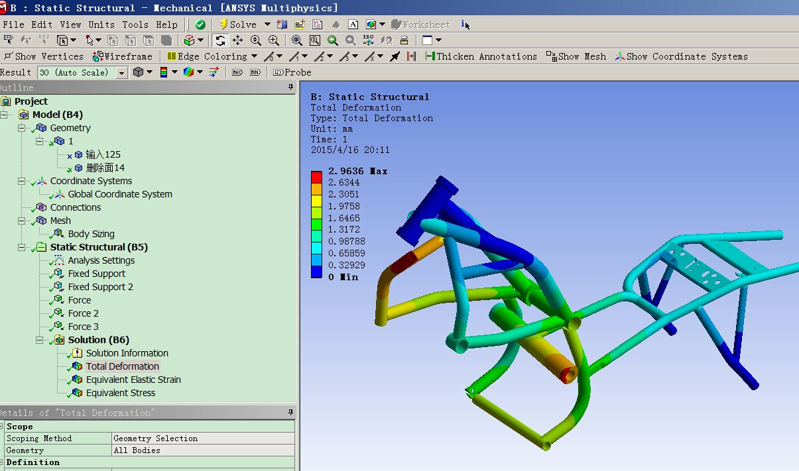
Task: Select the Project node in outline
Action: pos(31,101)
